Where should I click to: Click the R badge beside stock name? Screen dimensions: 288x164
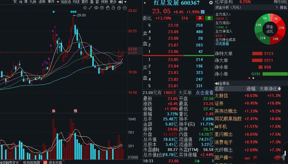tap(145, 3)
